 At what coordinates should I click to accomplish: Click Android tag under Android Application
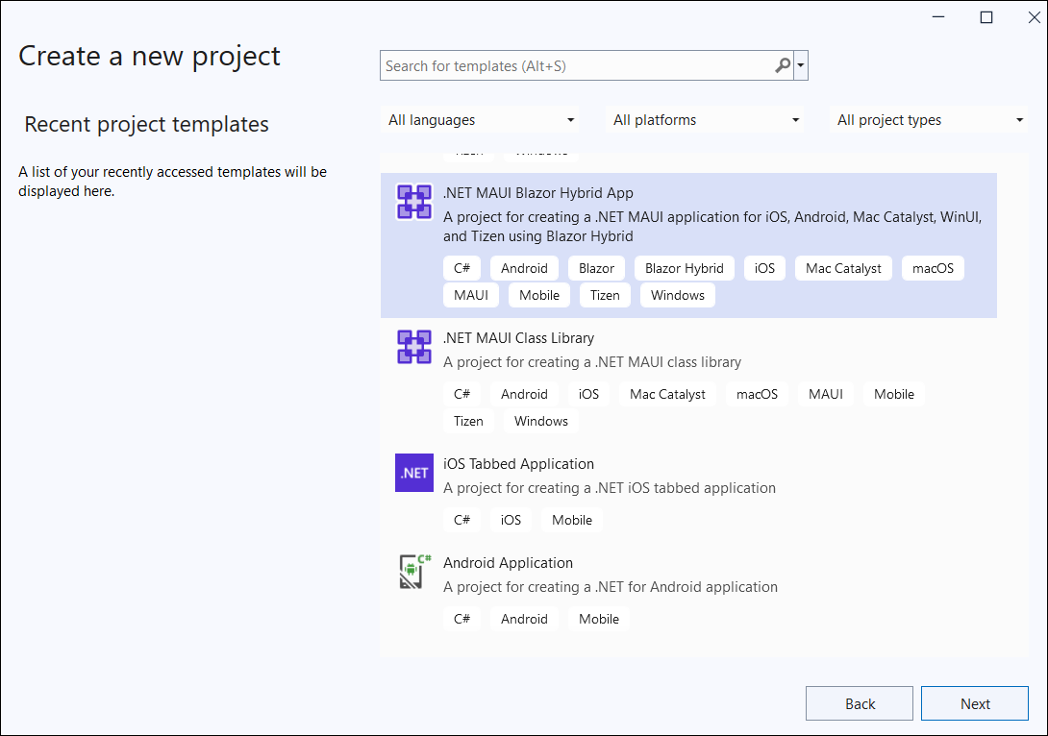tap(525, 619)
